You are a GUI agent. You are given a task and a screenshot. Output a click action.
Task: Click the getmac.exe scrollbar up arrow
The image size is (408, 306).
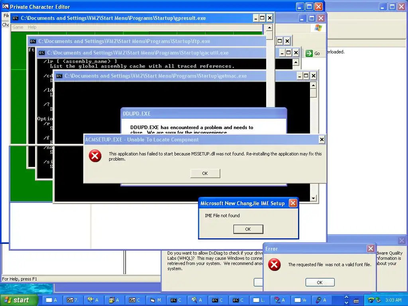313,85
